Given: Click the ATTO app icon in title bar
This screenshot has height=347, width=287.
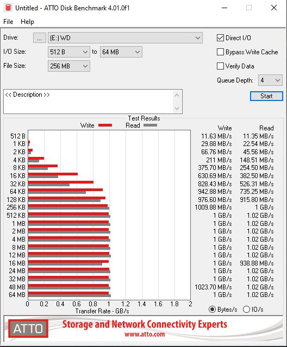Looking at the screenshot, I should coord(8,8).
